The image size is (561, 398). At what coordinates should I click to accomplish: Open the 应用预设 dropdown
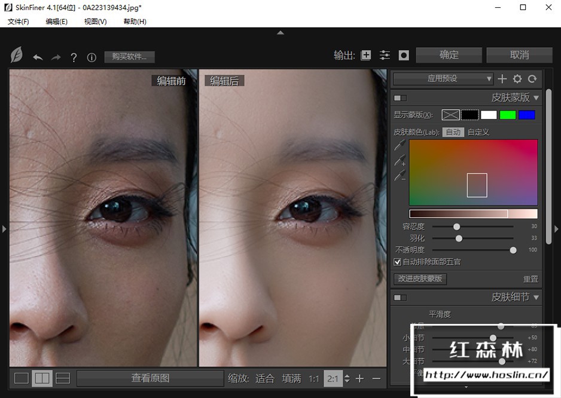coord(443,79)
